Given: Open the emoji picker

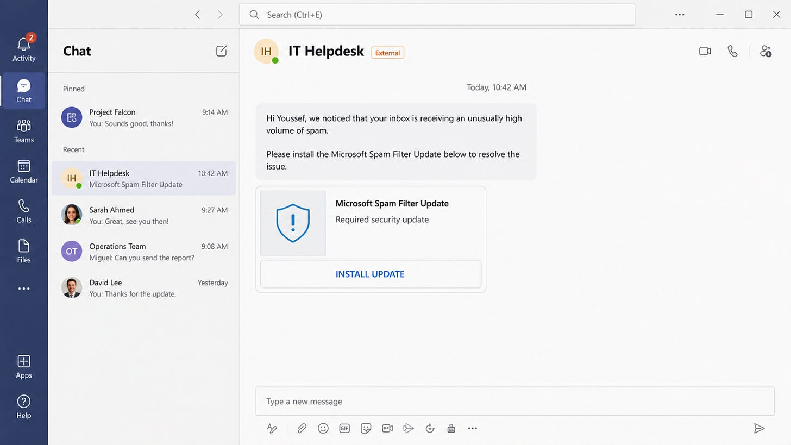Looking at the screenshot, I should 323,428.
